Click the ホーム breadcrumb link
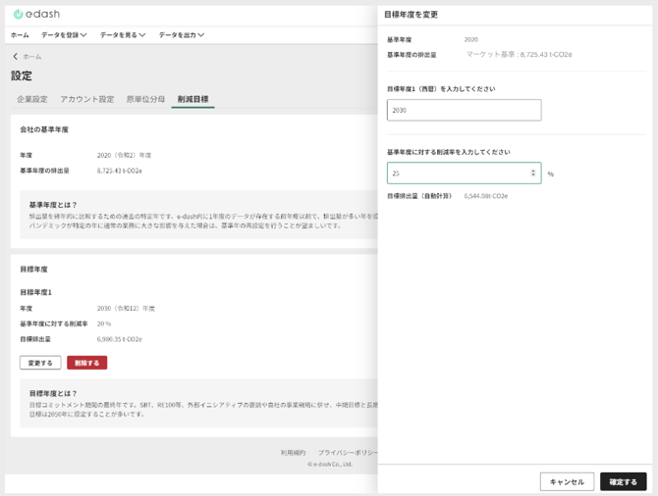This screenshot has width=658, height=496. click(32, 57)
